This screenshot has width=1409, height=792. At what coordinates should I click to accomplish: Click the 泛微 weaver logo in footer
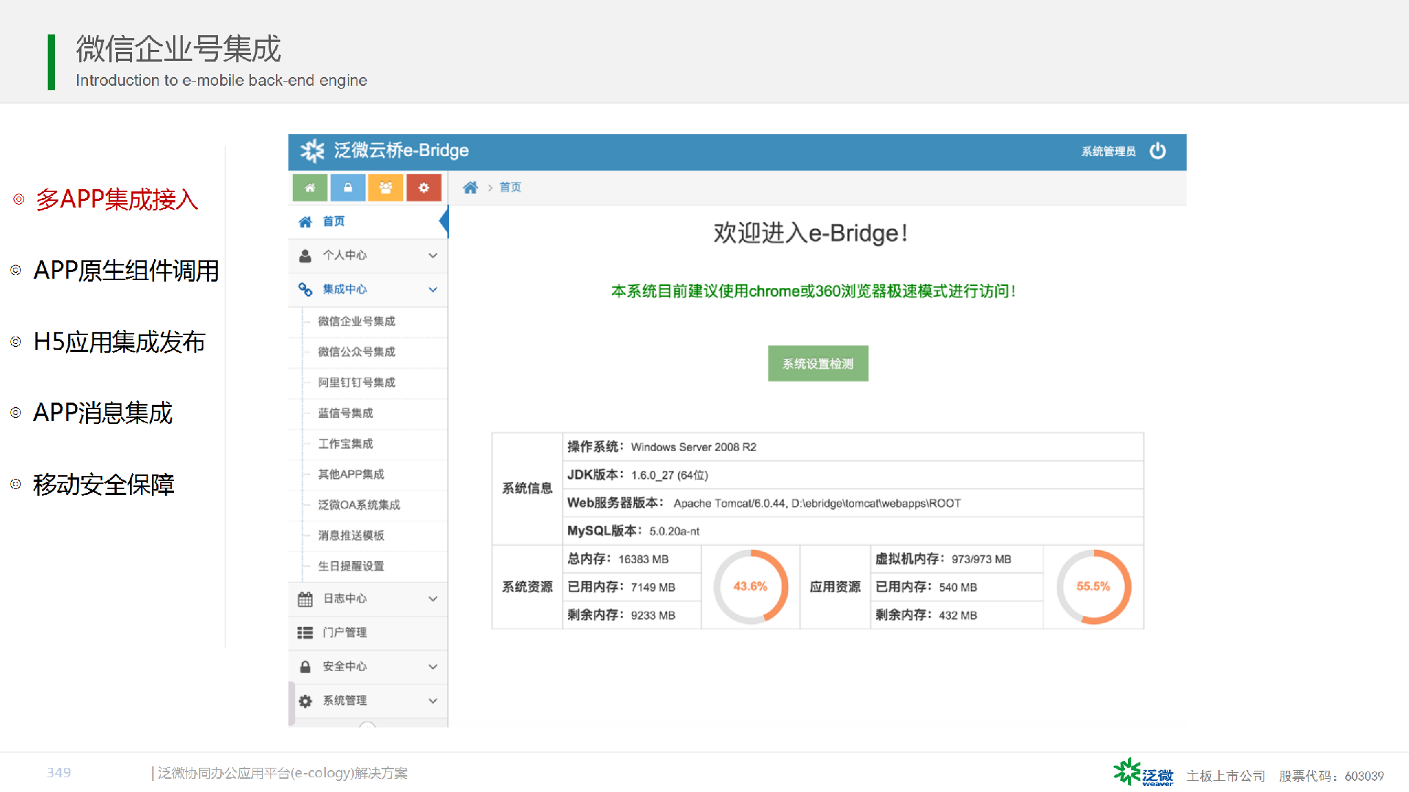[x=1143, y=773]
